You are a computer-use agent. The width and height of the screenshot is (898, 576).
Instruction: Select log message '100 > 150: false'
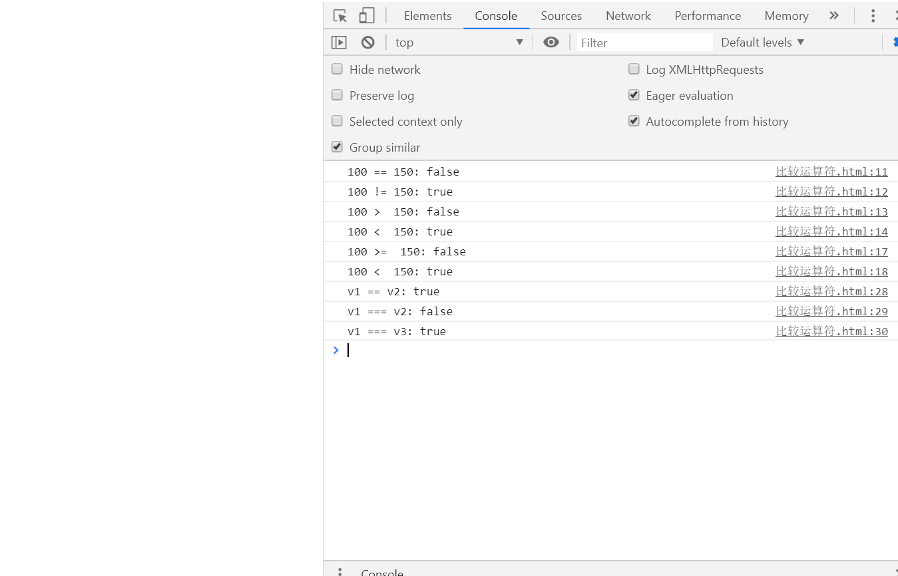tap(403, 212)
